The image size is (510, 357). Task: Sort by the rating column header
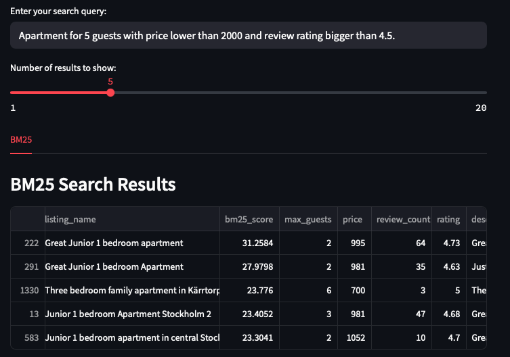point(449,219)
